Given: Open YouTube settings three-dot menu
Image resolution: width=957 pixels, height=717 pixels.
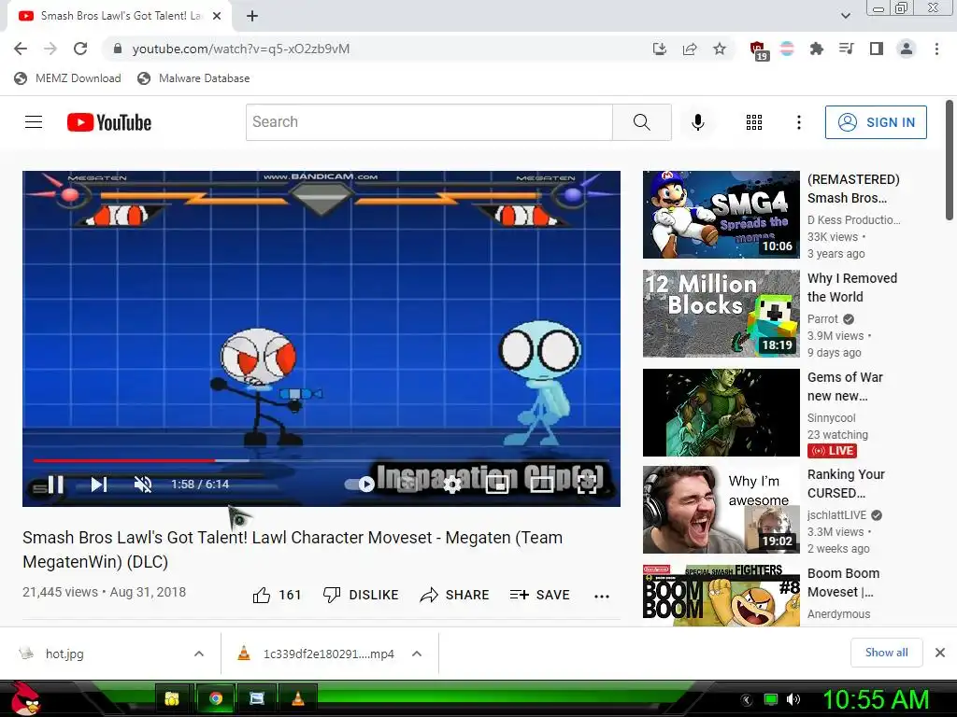Looking at the screenshot, I should [x=798, y=122].
